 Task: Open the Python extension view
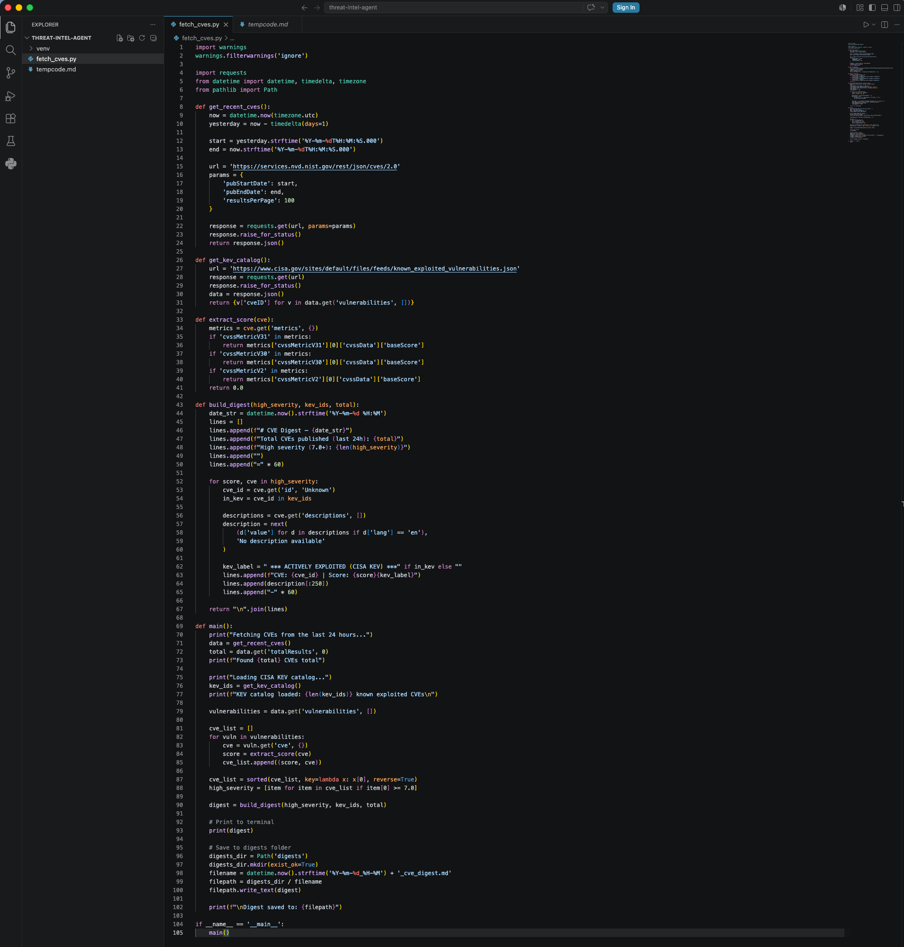[10, 164]
